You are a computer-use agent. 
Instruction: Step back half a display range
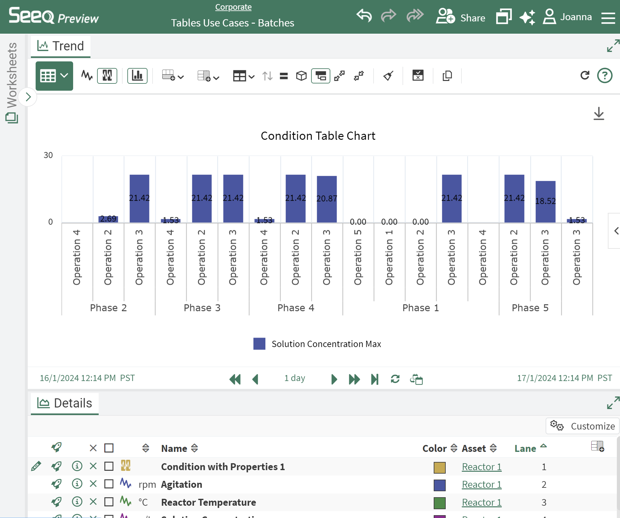pos(256,379)
